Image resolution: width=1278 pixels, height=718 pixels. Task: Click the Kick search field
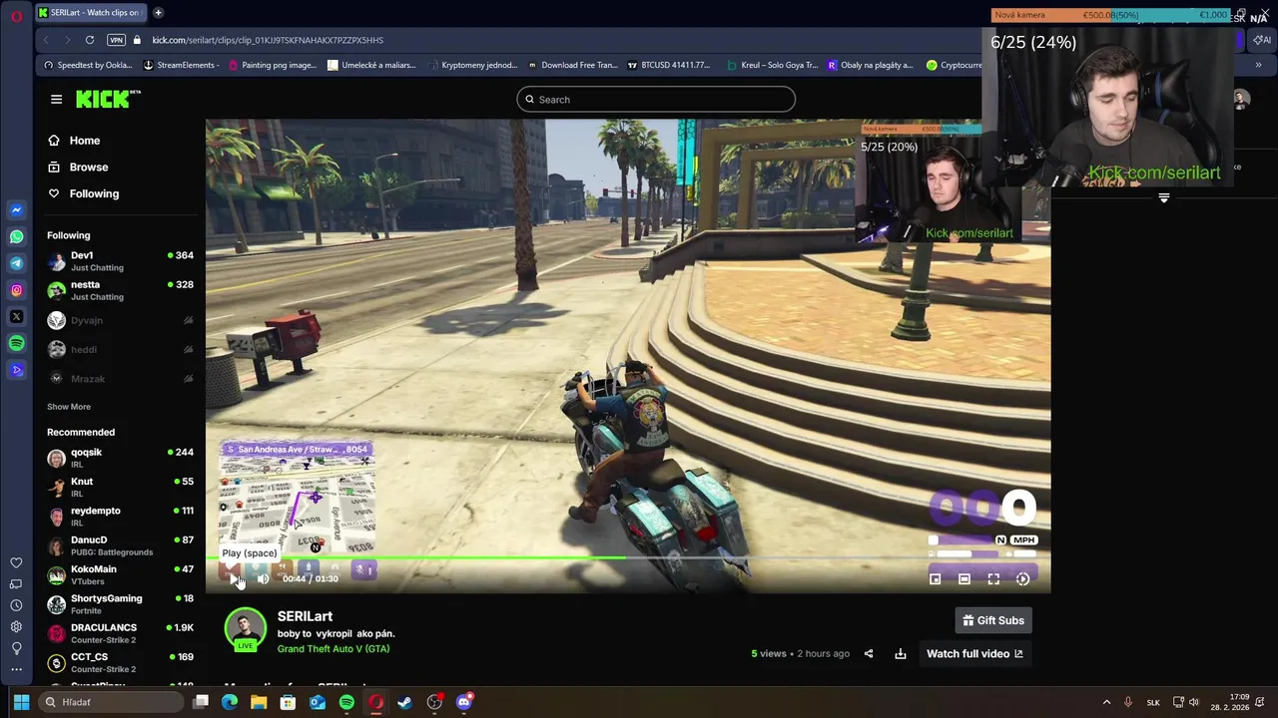point(656,100)
